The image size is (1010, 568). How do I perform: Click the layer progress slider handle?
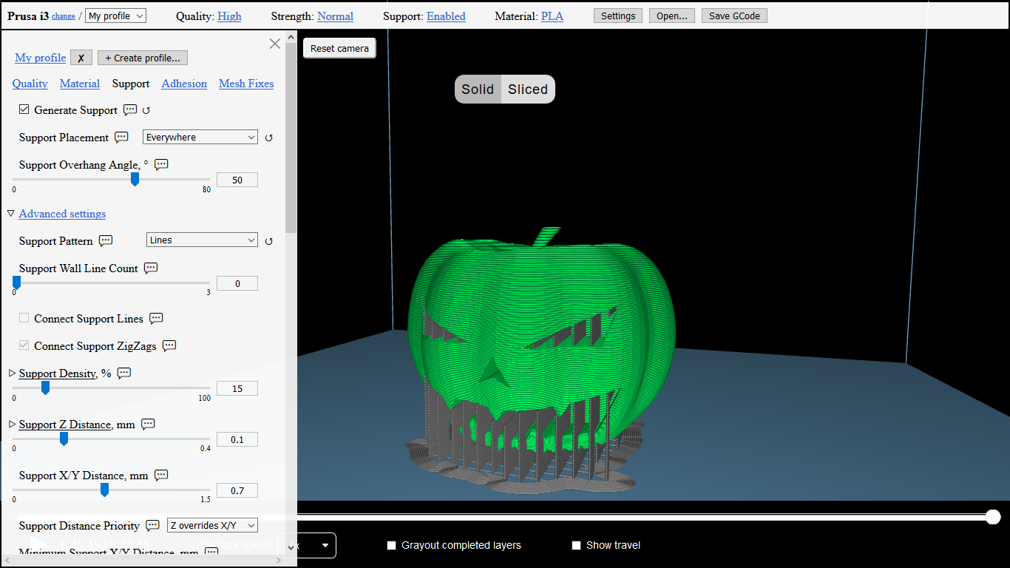993,516
